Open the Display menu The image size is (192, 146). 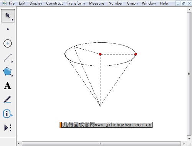36,3
